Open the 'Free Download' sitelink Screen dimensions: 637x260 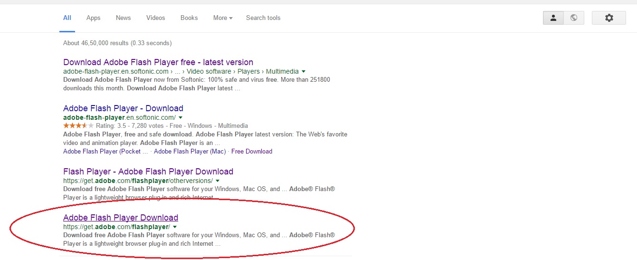(252, 152)
